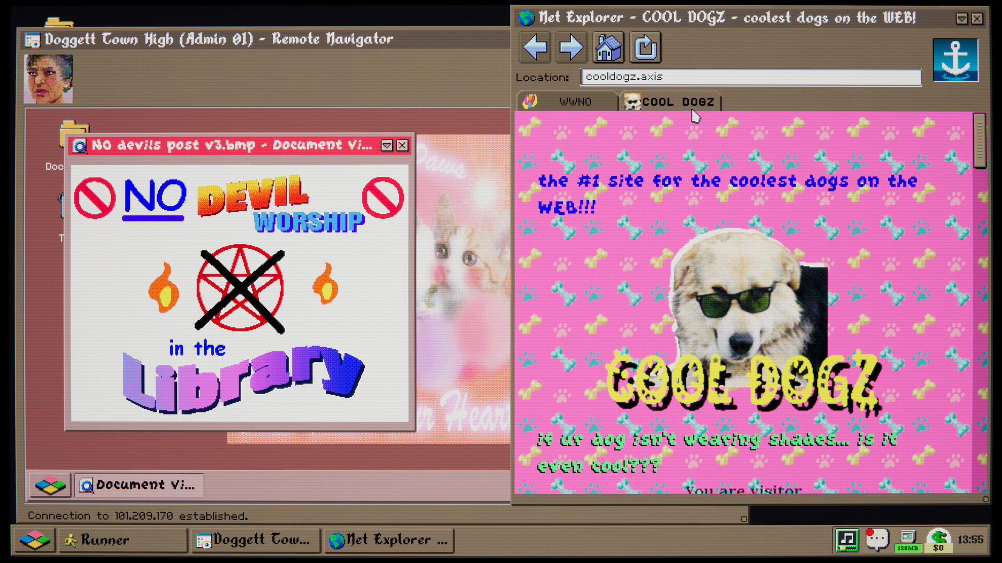
Task: Close the Net Explorer window
Action: 977,19
